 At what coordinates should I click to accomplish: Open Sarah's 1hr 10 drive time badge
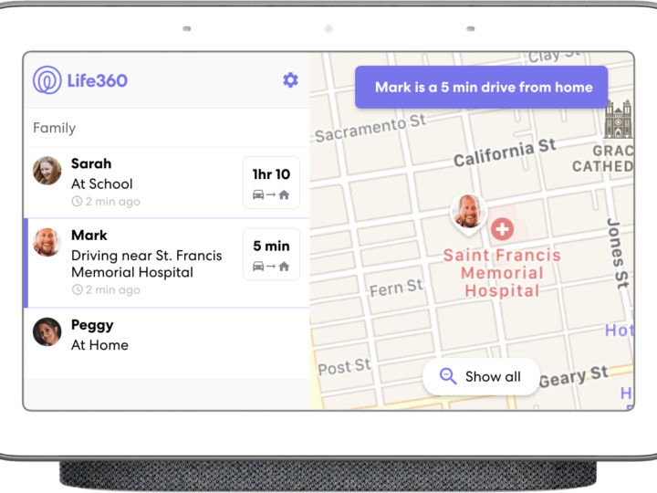[x=271, y=183]
